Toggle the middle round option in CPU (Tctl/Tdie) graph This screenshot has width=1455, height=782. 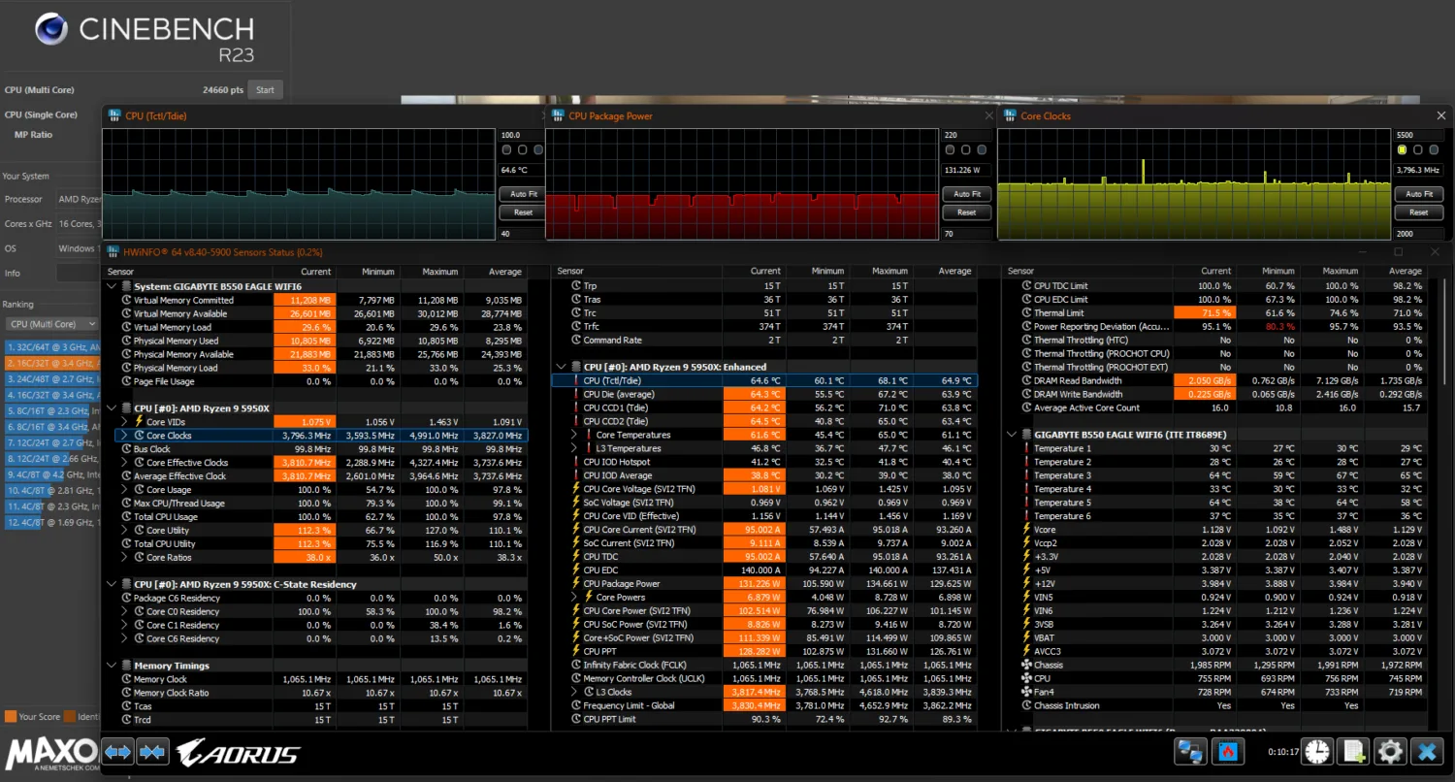pyautogui.click(x=523, y=150)
